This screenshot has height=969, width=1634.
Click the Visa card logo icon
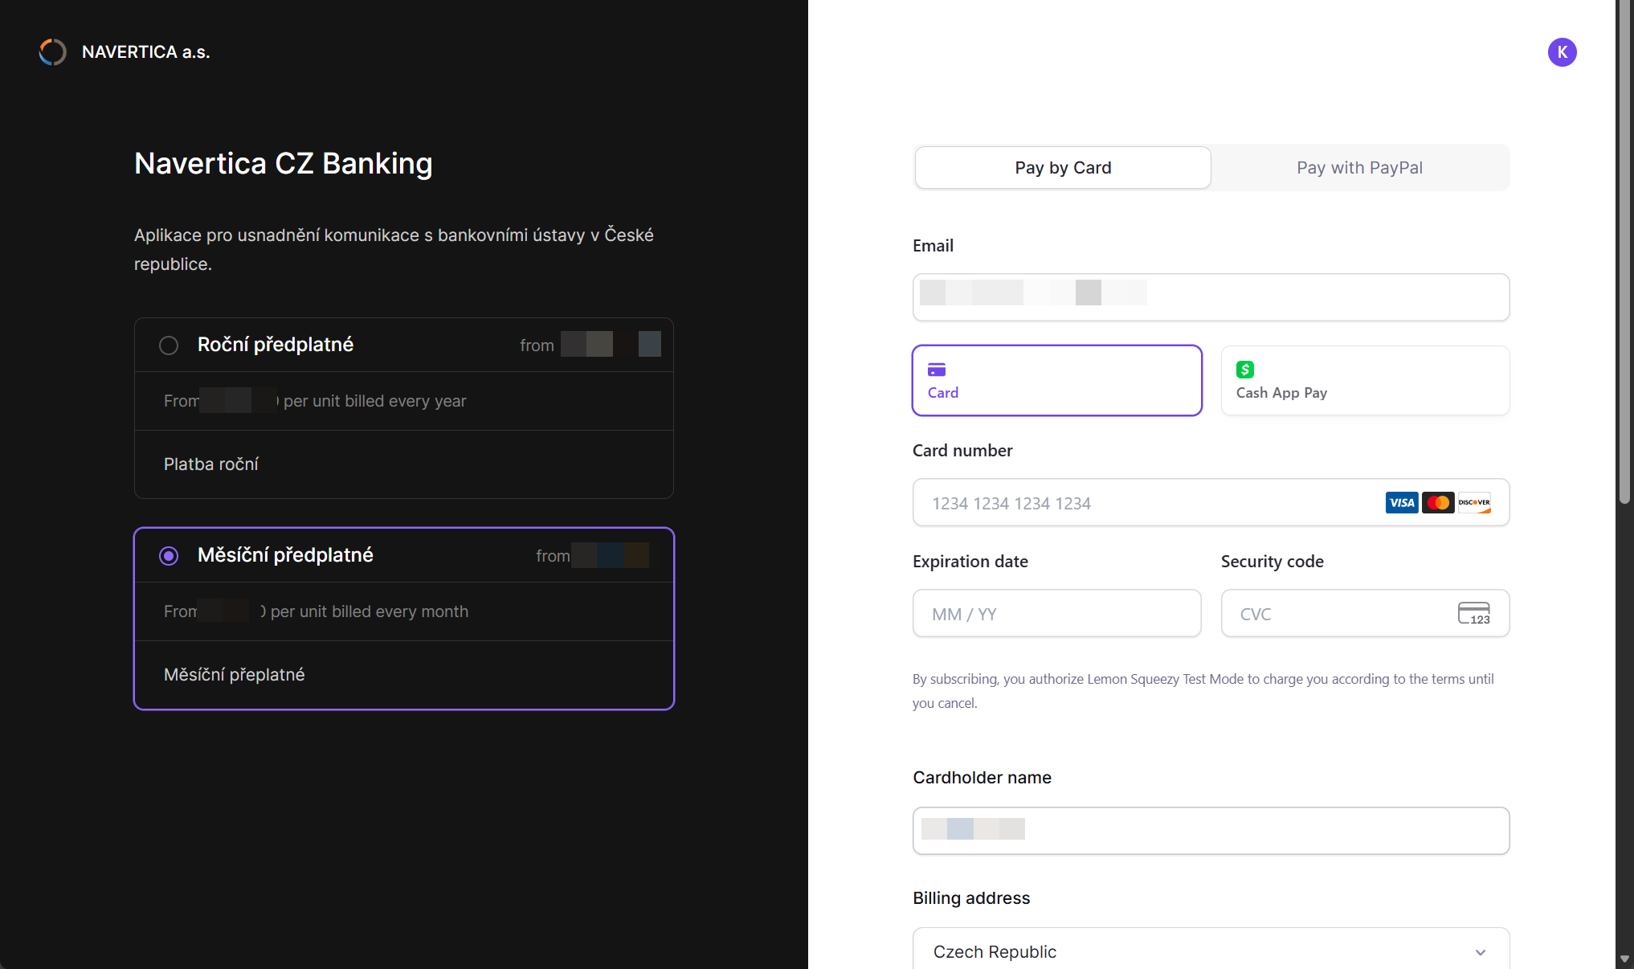pyautogui.click(x=1401, y=503)
